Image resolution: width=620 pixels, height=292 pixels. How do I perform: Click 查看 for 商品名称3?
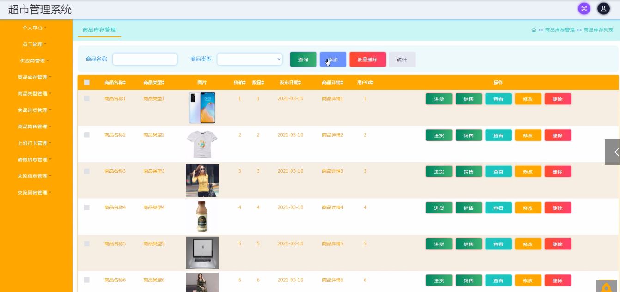tap(498, 171)
